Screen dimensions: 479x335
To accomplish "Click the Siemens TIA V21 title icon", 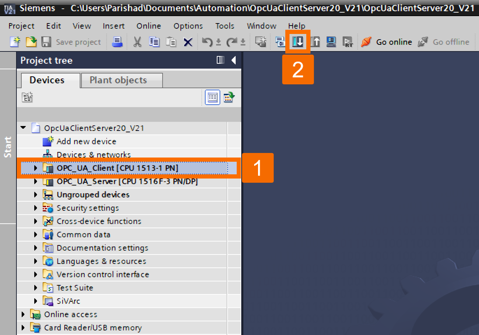I will coord(9,8).
